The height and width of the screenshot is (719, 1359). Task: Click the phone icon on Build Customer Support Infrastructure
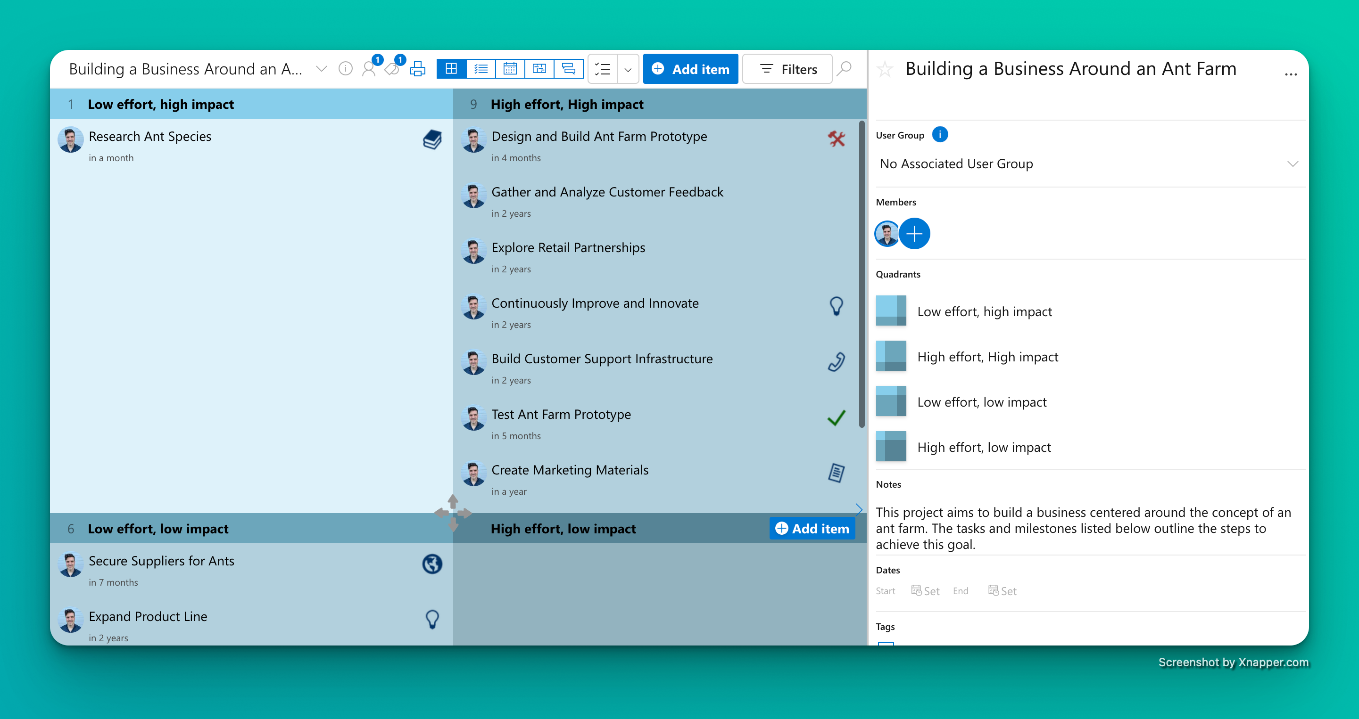click(836, 361)
